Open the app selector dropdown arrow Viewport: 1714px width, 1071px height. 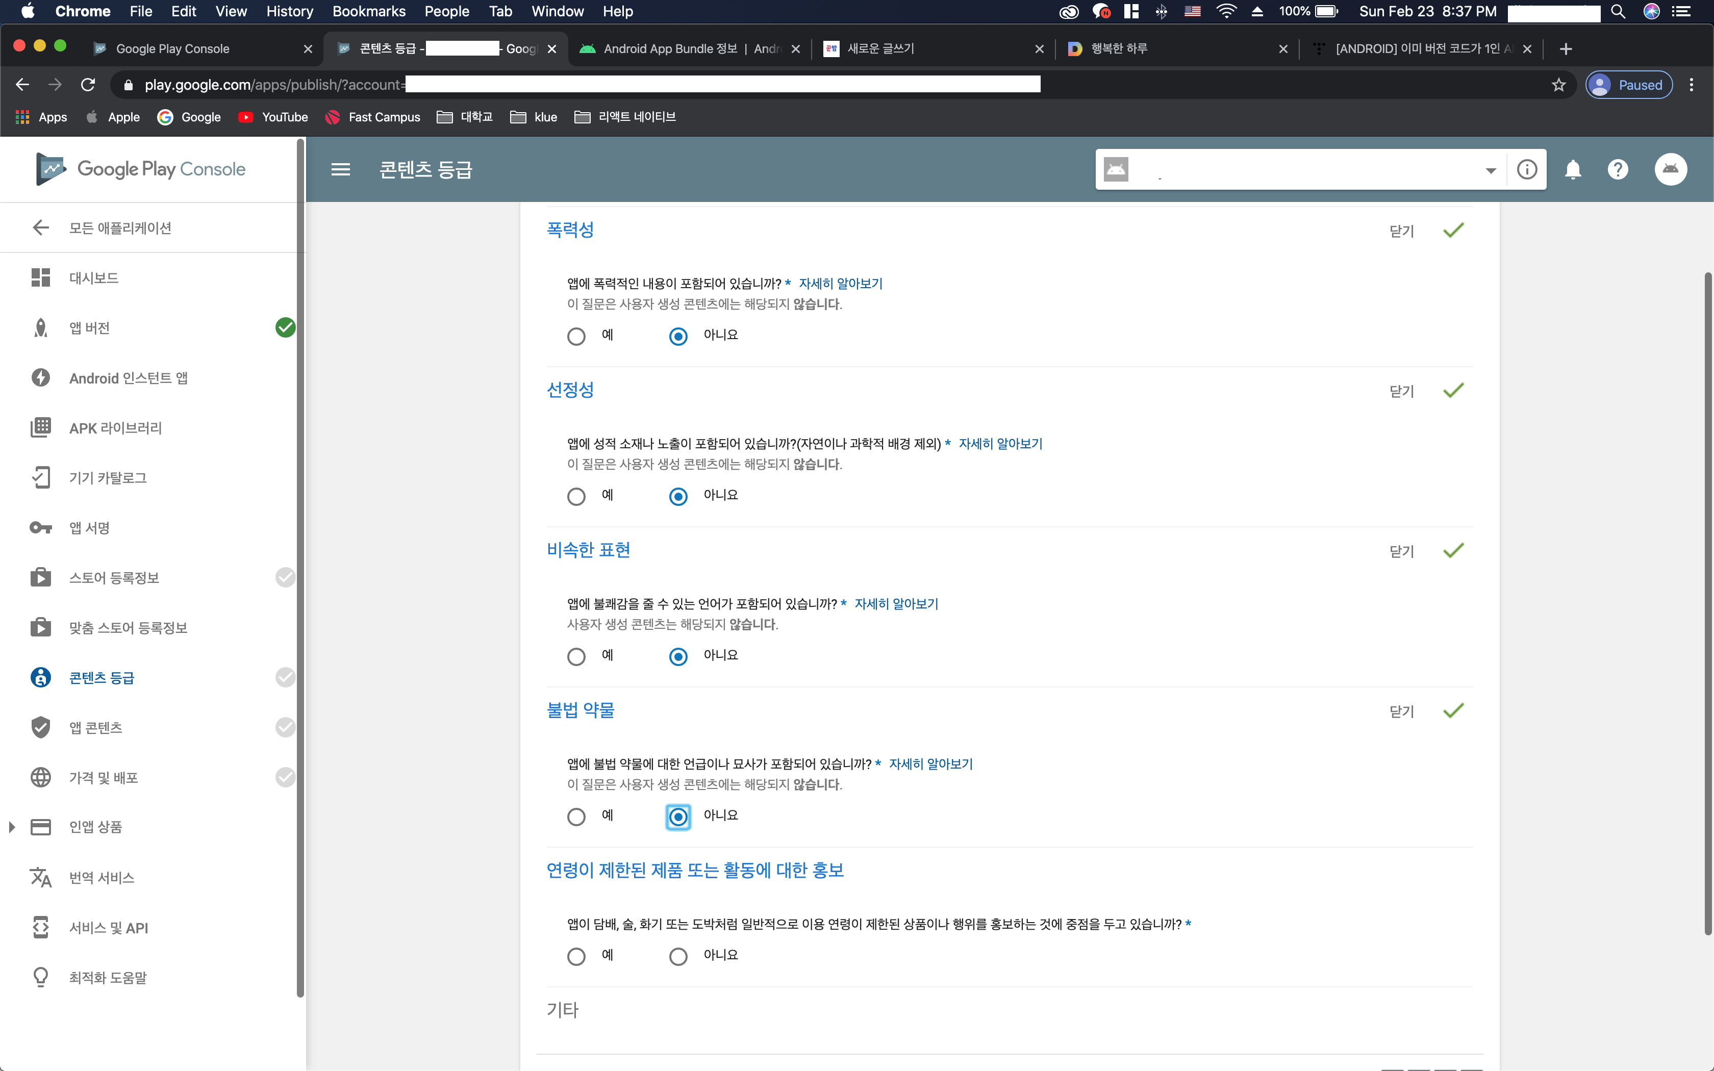[1491, 170]
